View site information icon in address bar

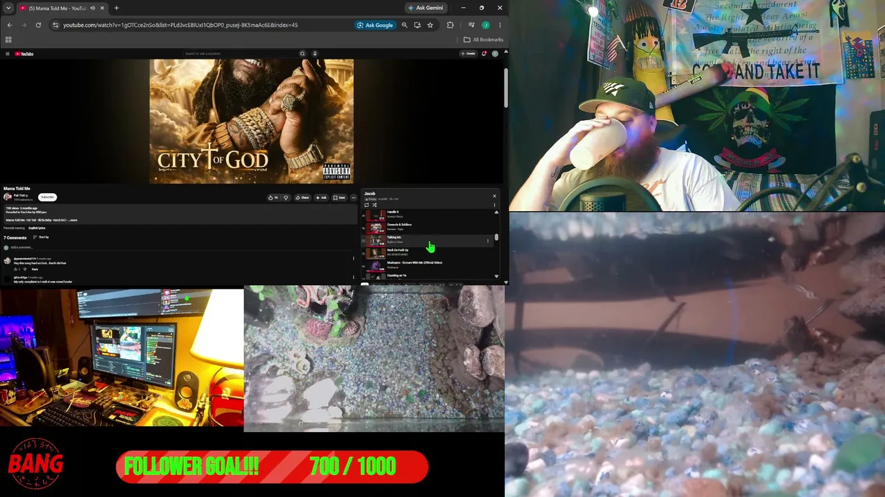pos(56,25)
